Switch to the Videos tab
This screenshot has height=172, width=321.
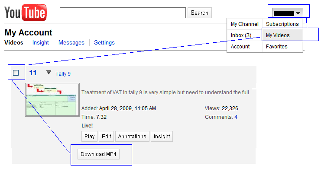tap(14, 42)
